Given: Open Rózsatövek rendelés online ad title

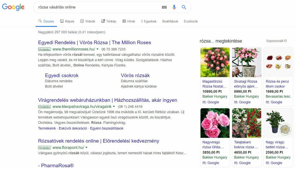Looking at the screenshot, I should (x=99, y=141).
